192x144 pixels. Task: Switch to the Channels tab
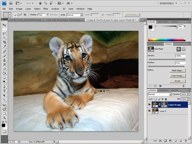tap(163, 90)
